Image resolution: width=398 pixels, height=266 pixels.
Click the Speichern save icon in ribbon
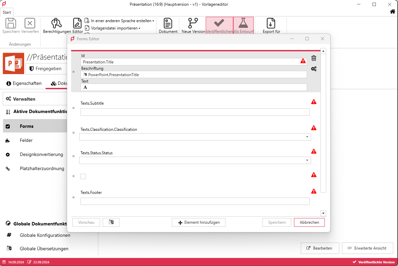tap(11, 23)
